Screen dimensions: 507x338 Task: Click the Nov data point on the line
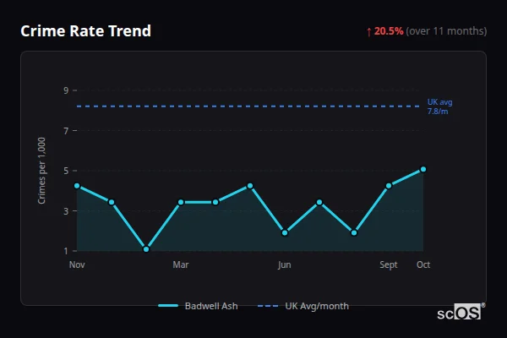[x=77, y=186]
